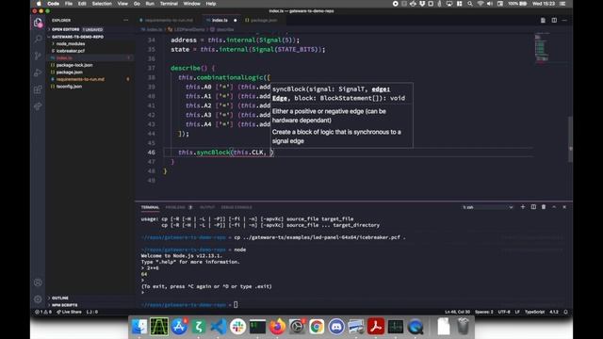603x339 pixels.
Task: Click the Ln/Col cursor position status item
Action: [457, 312]
